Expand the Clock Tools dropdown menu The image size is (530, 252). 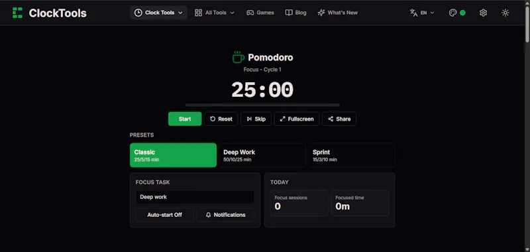coord(158,13)
